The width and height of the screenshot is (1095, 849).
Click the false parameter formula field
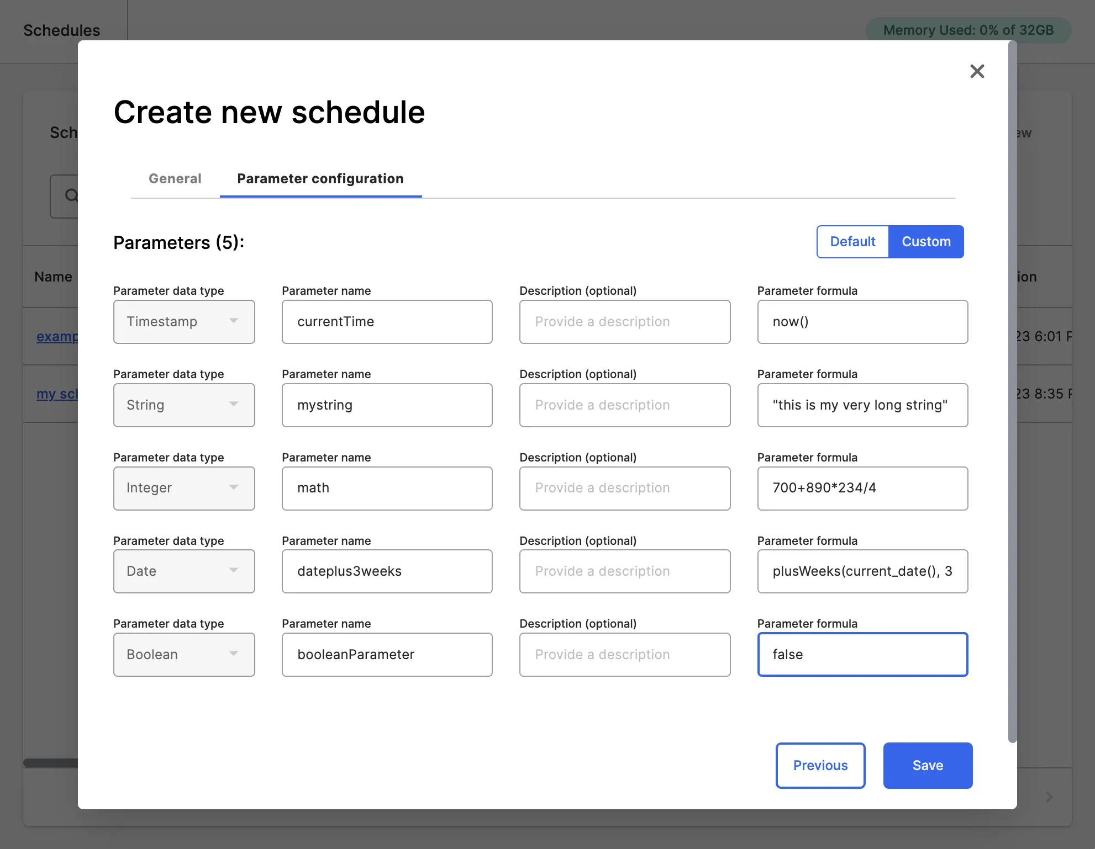pos(862,655)
